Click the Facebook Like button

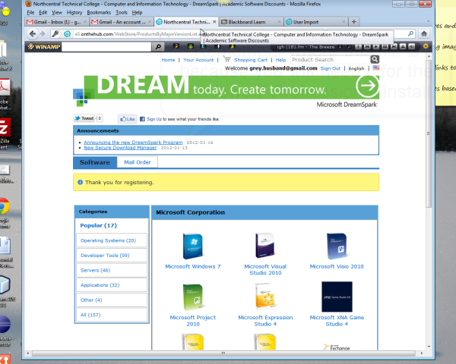click(x=127, y=119)
